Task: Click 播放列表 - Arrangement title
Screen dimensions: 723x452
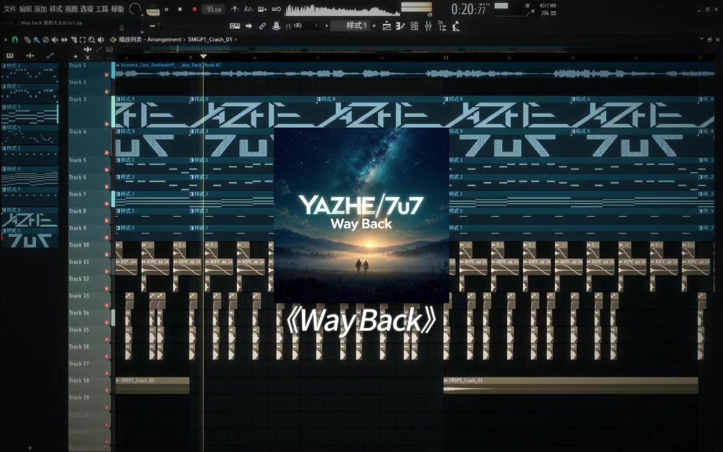Action: [x=150, y=39]
